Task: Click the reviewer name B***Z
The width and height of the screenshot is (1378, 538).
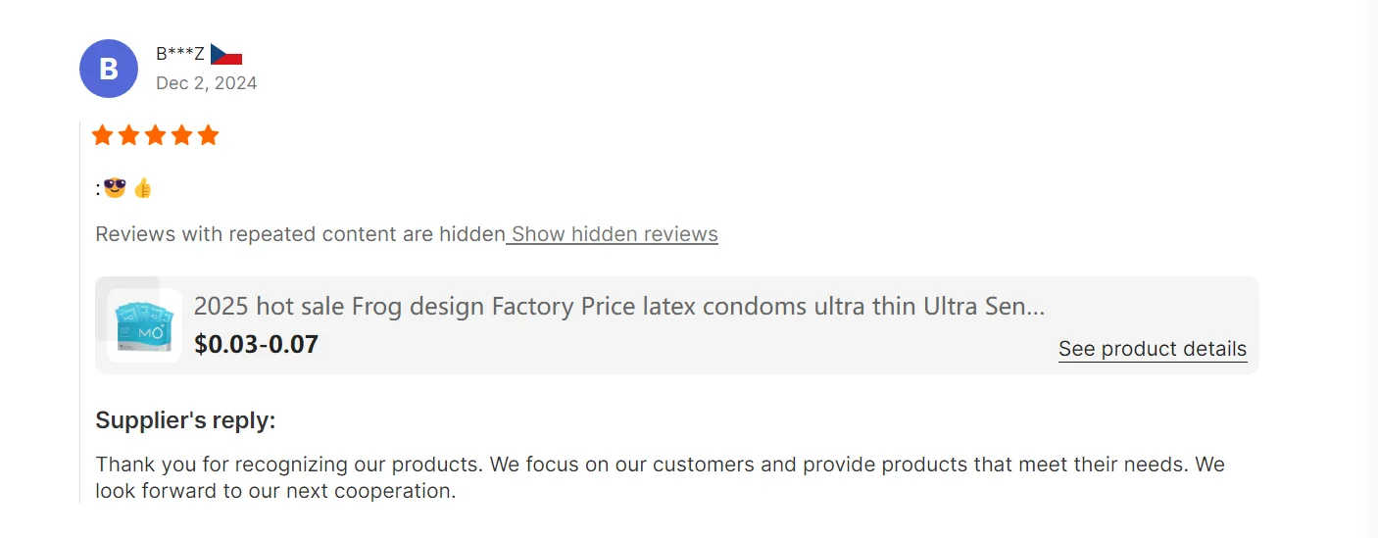Action: pyautogui.click(x=180, y=54)
